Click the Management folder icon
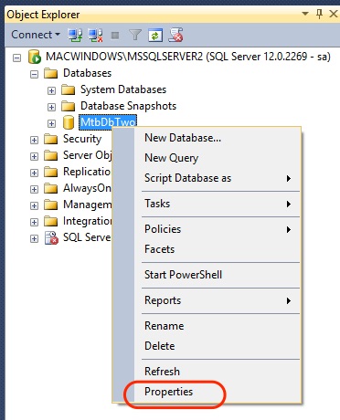The height and width of the screenshot is (420, 340). tap(50, 205)
